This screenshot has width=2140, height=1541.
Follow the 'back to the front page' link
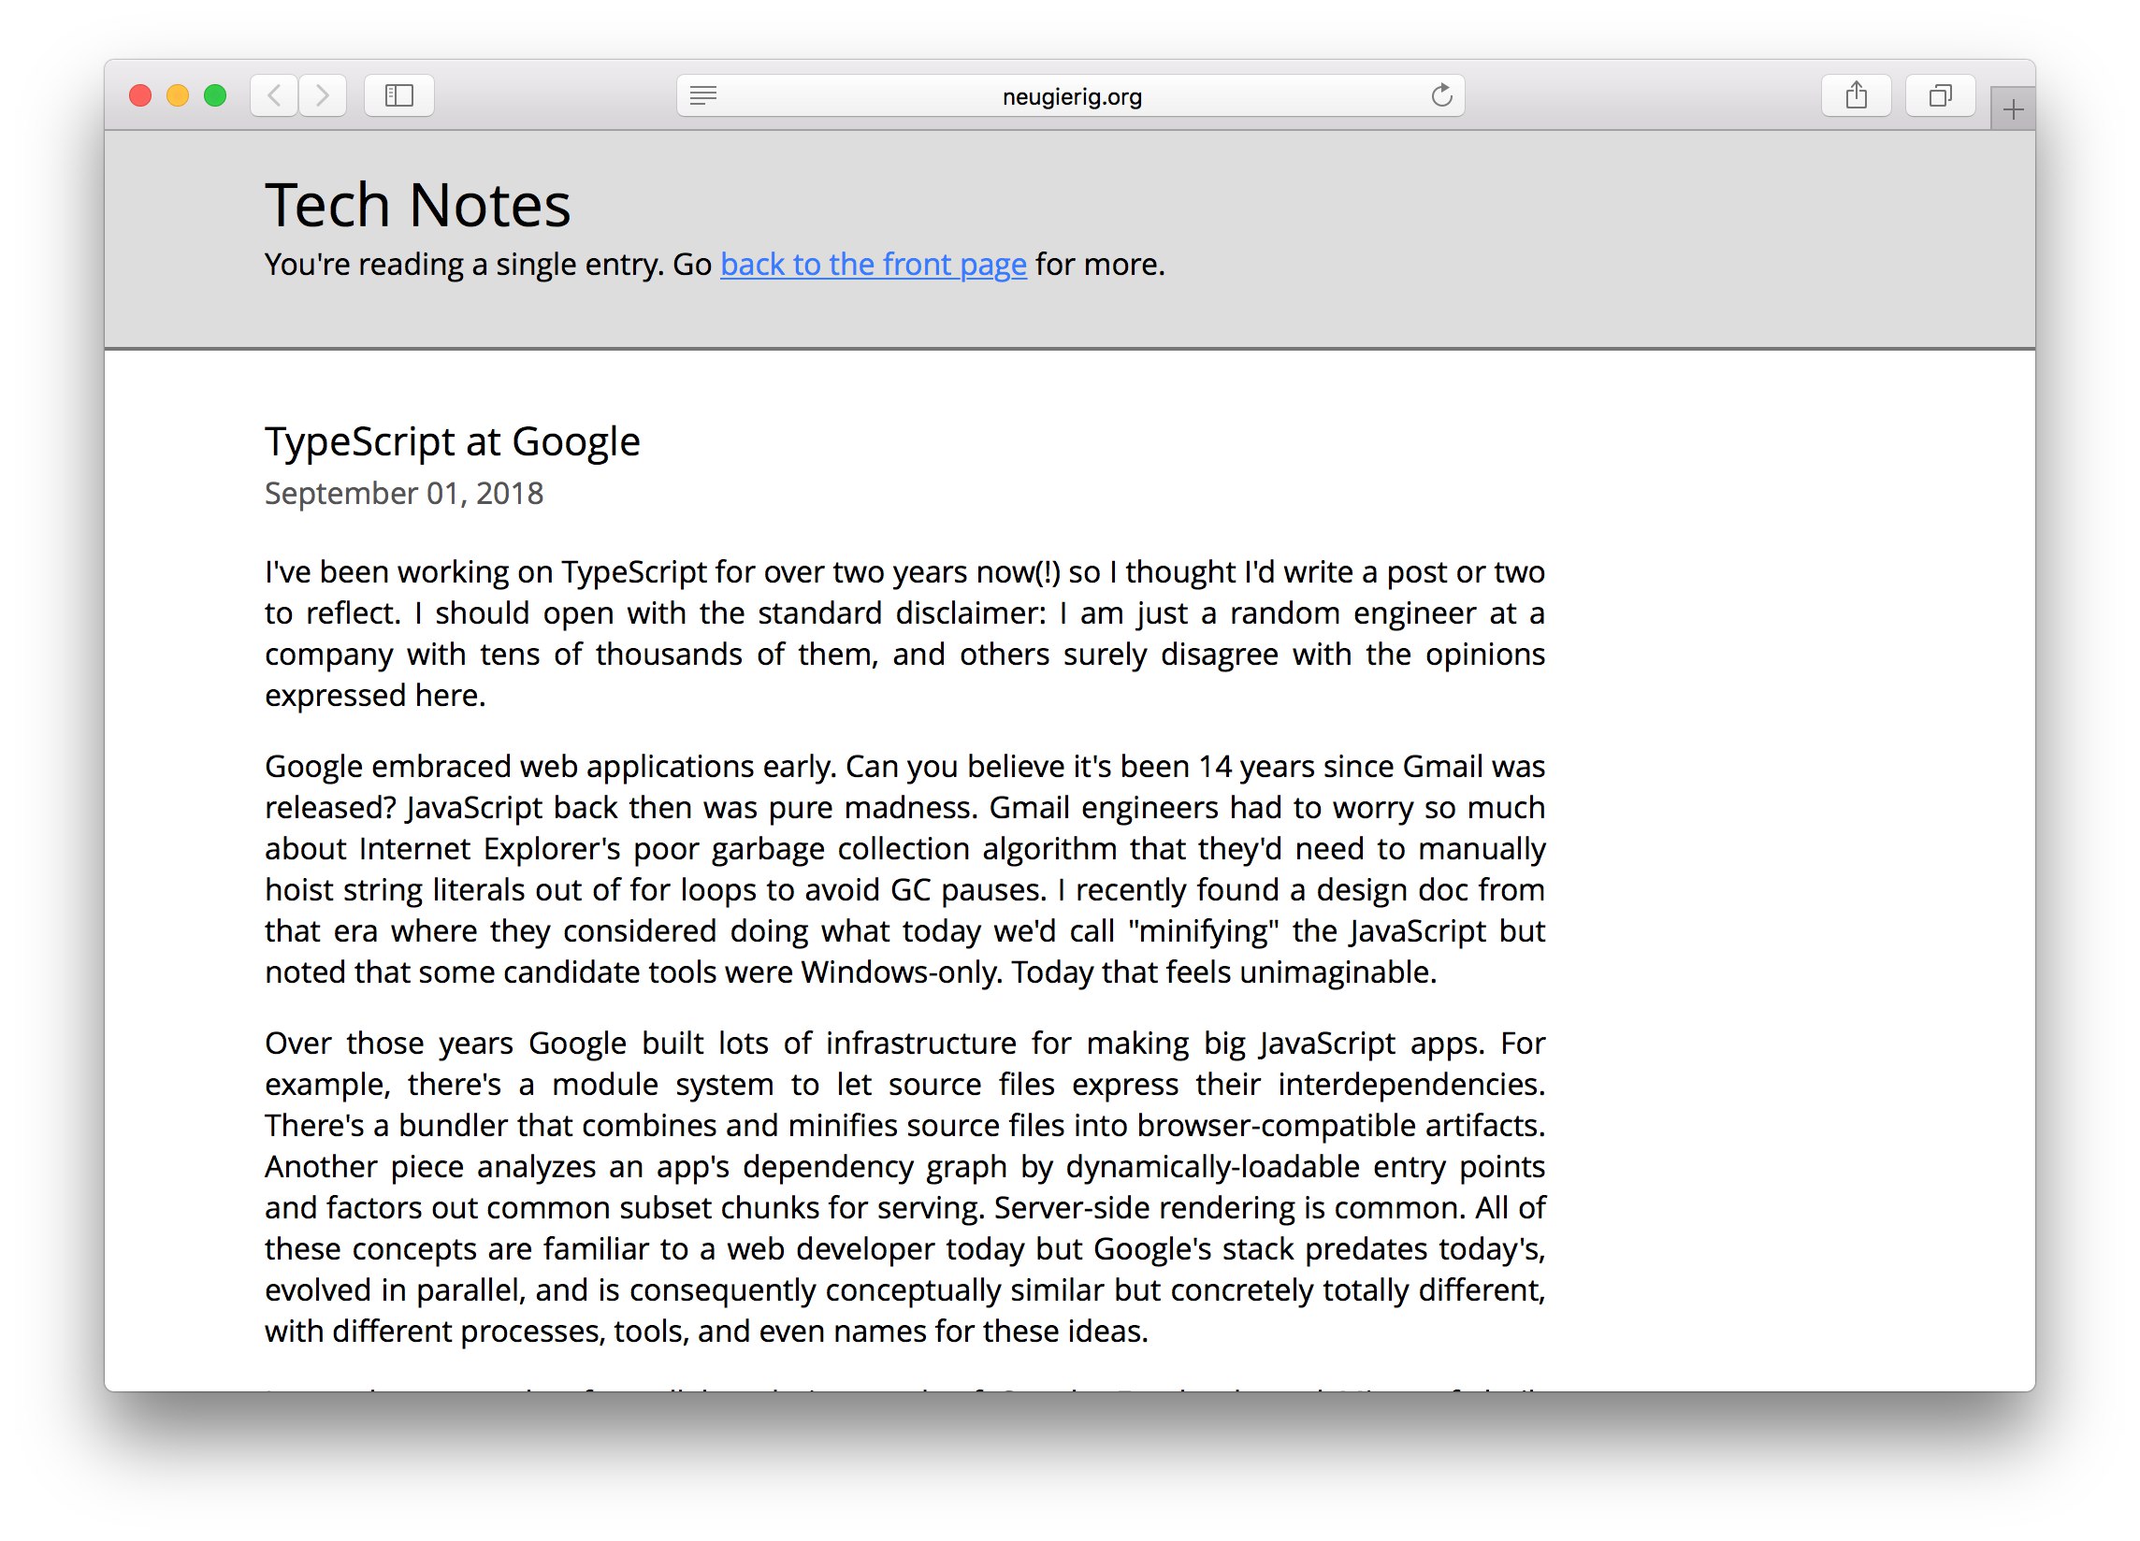point(873,265)
